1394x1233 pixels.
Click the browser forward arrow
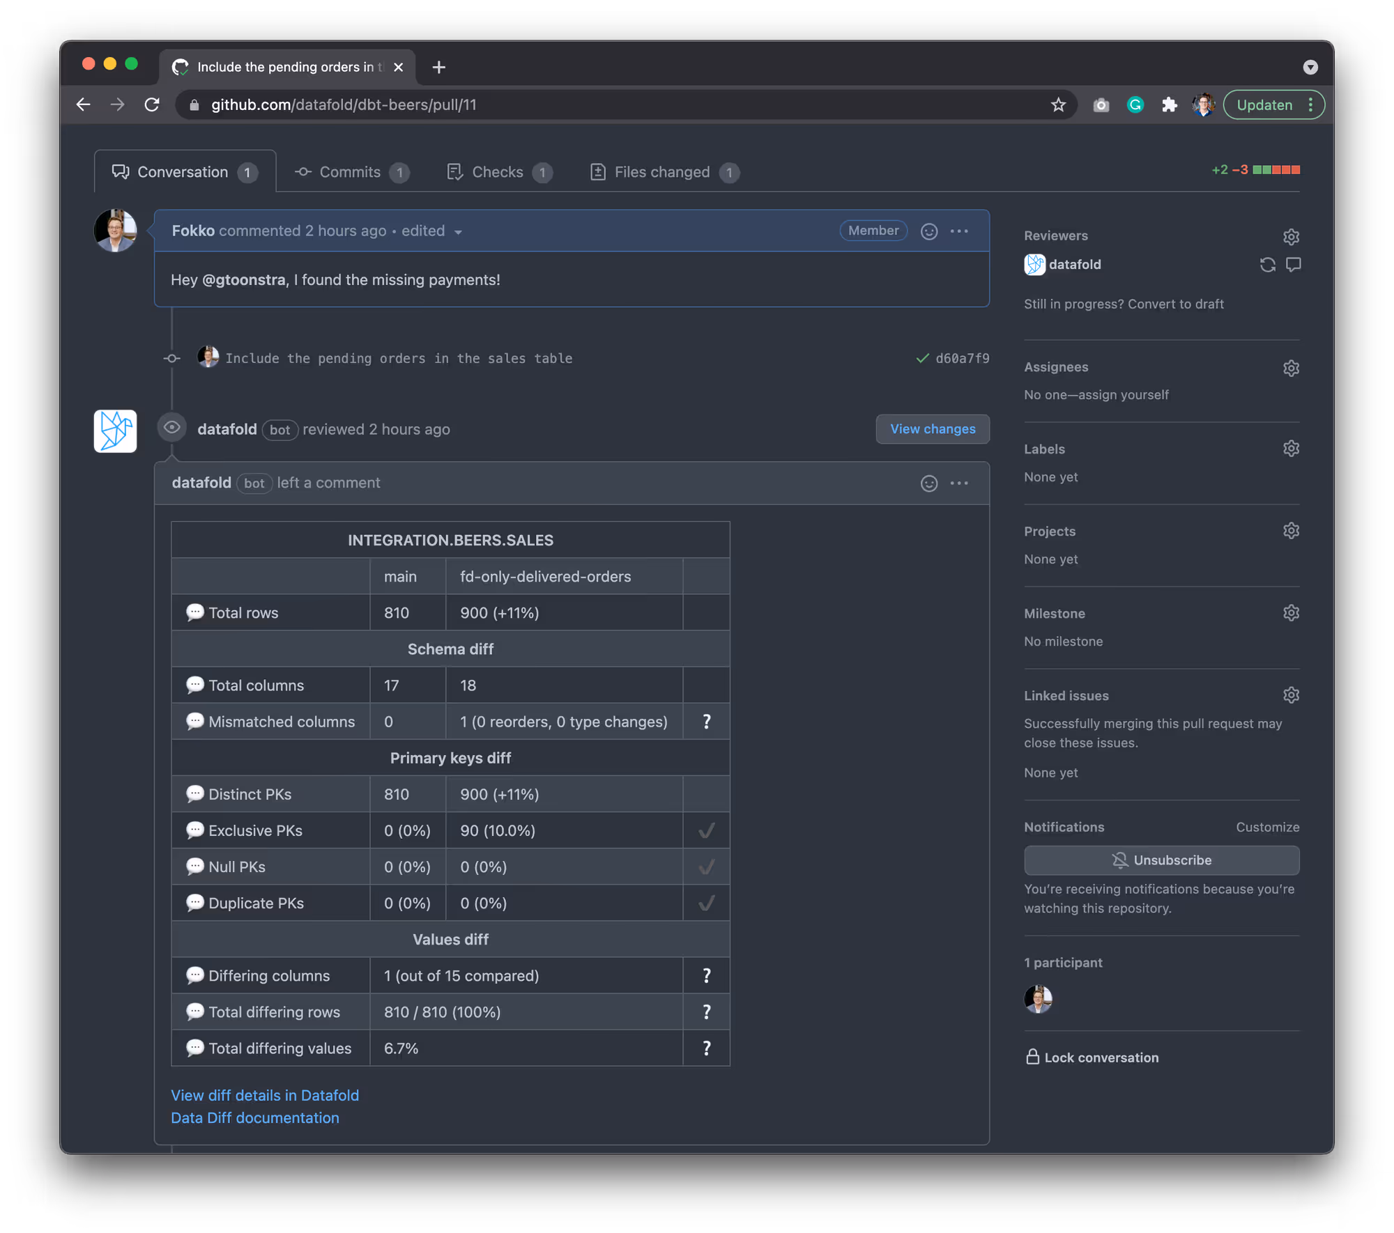click(x=118, y=104)
